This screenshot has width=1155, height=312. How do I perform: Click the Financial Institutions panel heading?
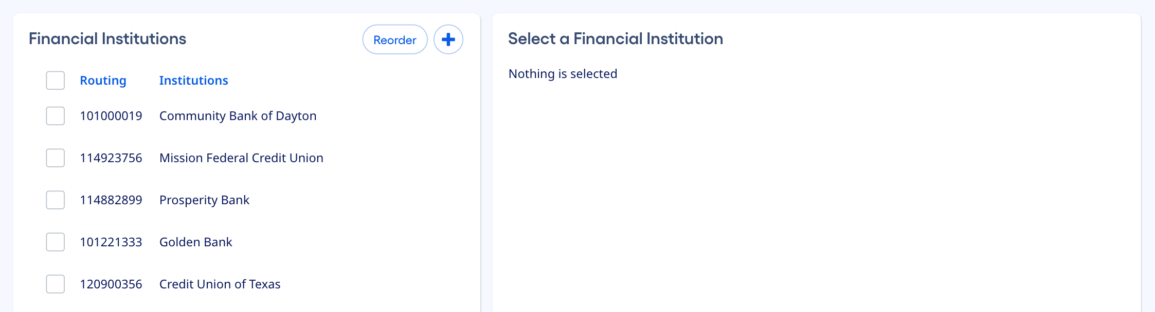coord(107,38)
